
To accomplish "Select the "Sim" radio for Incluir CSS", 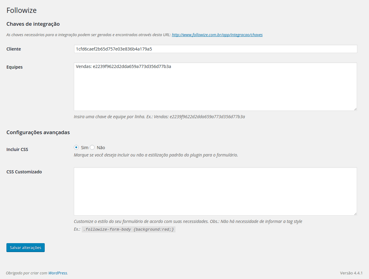I will point(76,148).
